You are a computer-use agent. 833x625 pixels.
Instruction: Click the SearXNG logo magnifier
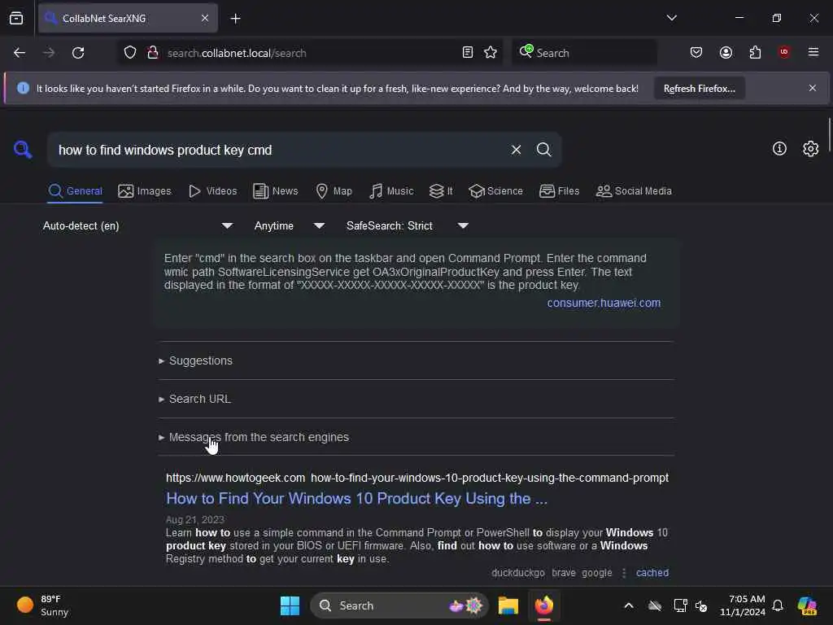23,150
